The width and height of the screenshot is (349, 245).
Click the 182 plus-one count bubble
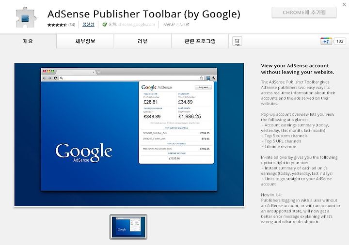[x=340, y=41]
